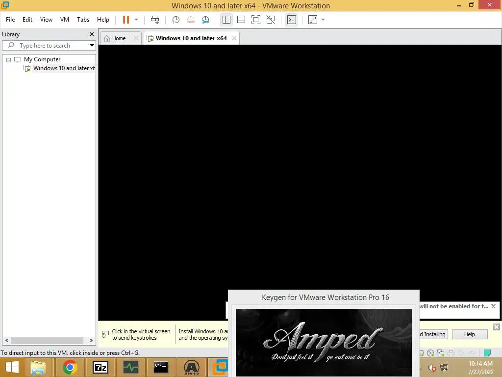Toggle the library sidebar view button
Viewport: 502px width, 377px height.
(x=226, y=20)
